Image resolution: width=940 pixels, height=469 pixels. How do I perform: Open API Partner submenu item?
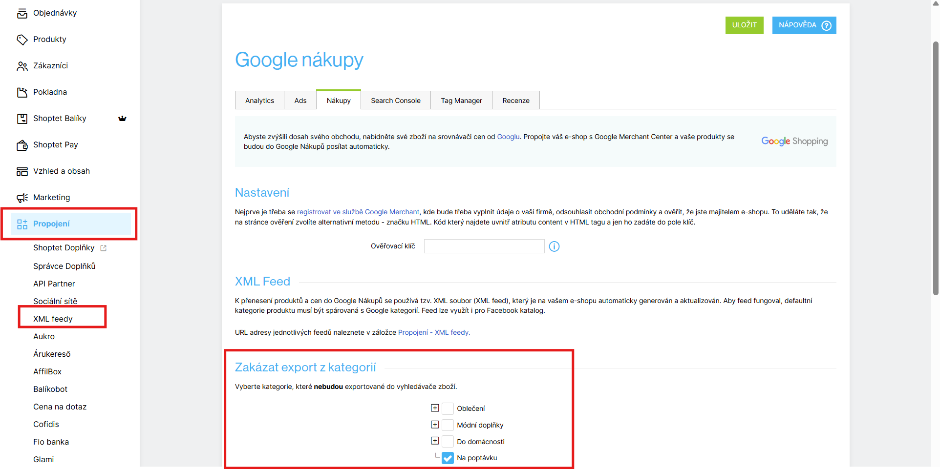click(54, 284)
